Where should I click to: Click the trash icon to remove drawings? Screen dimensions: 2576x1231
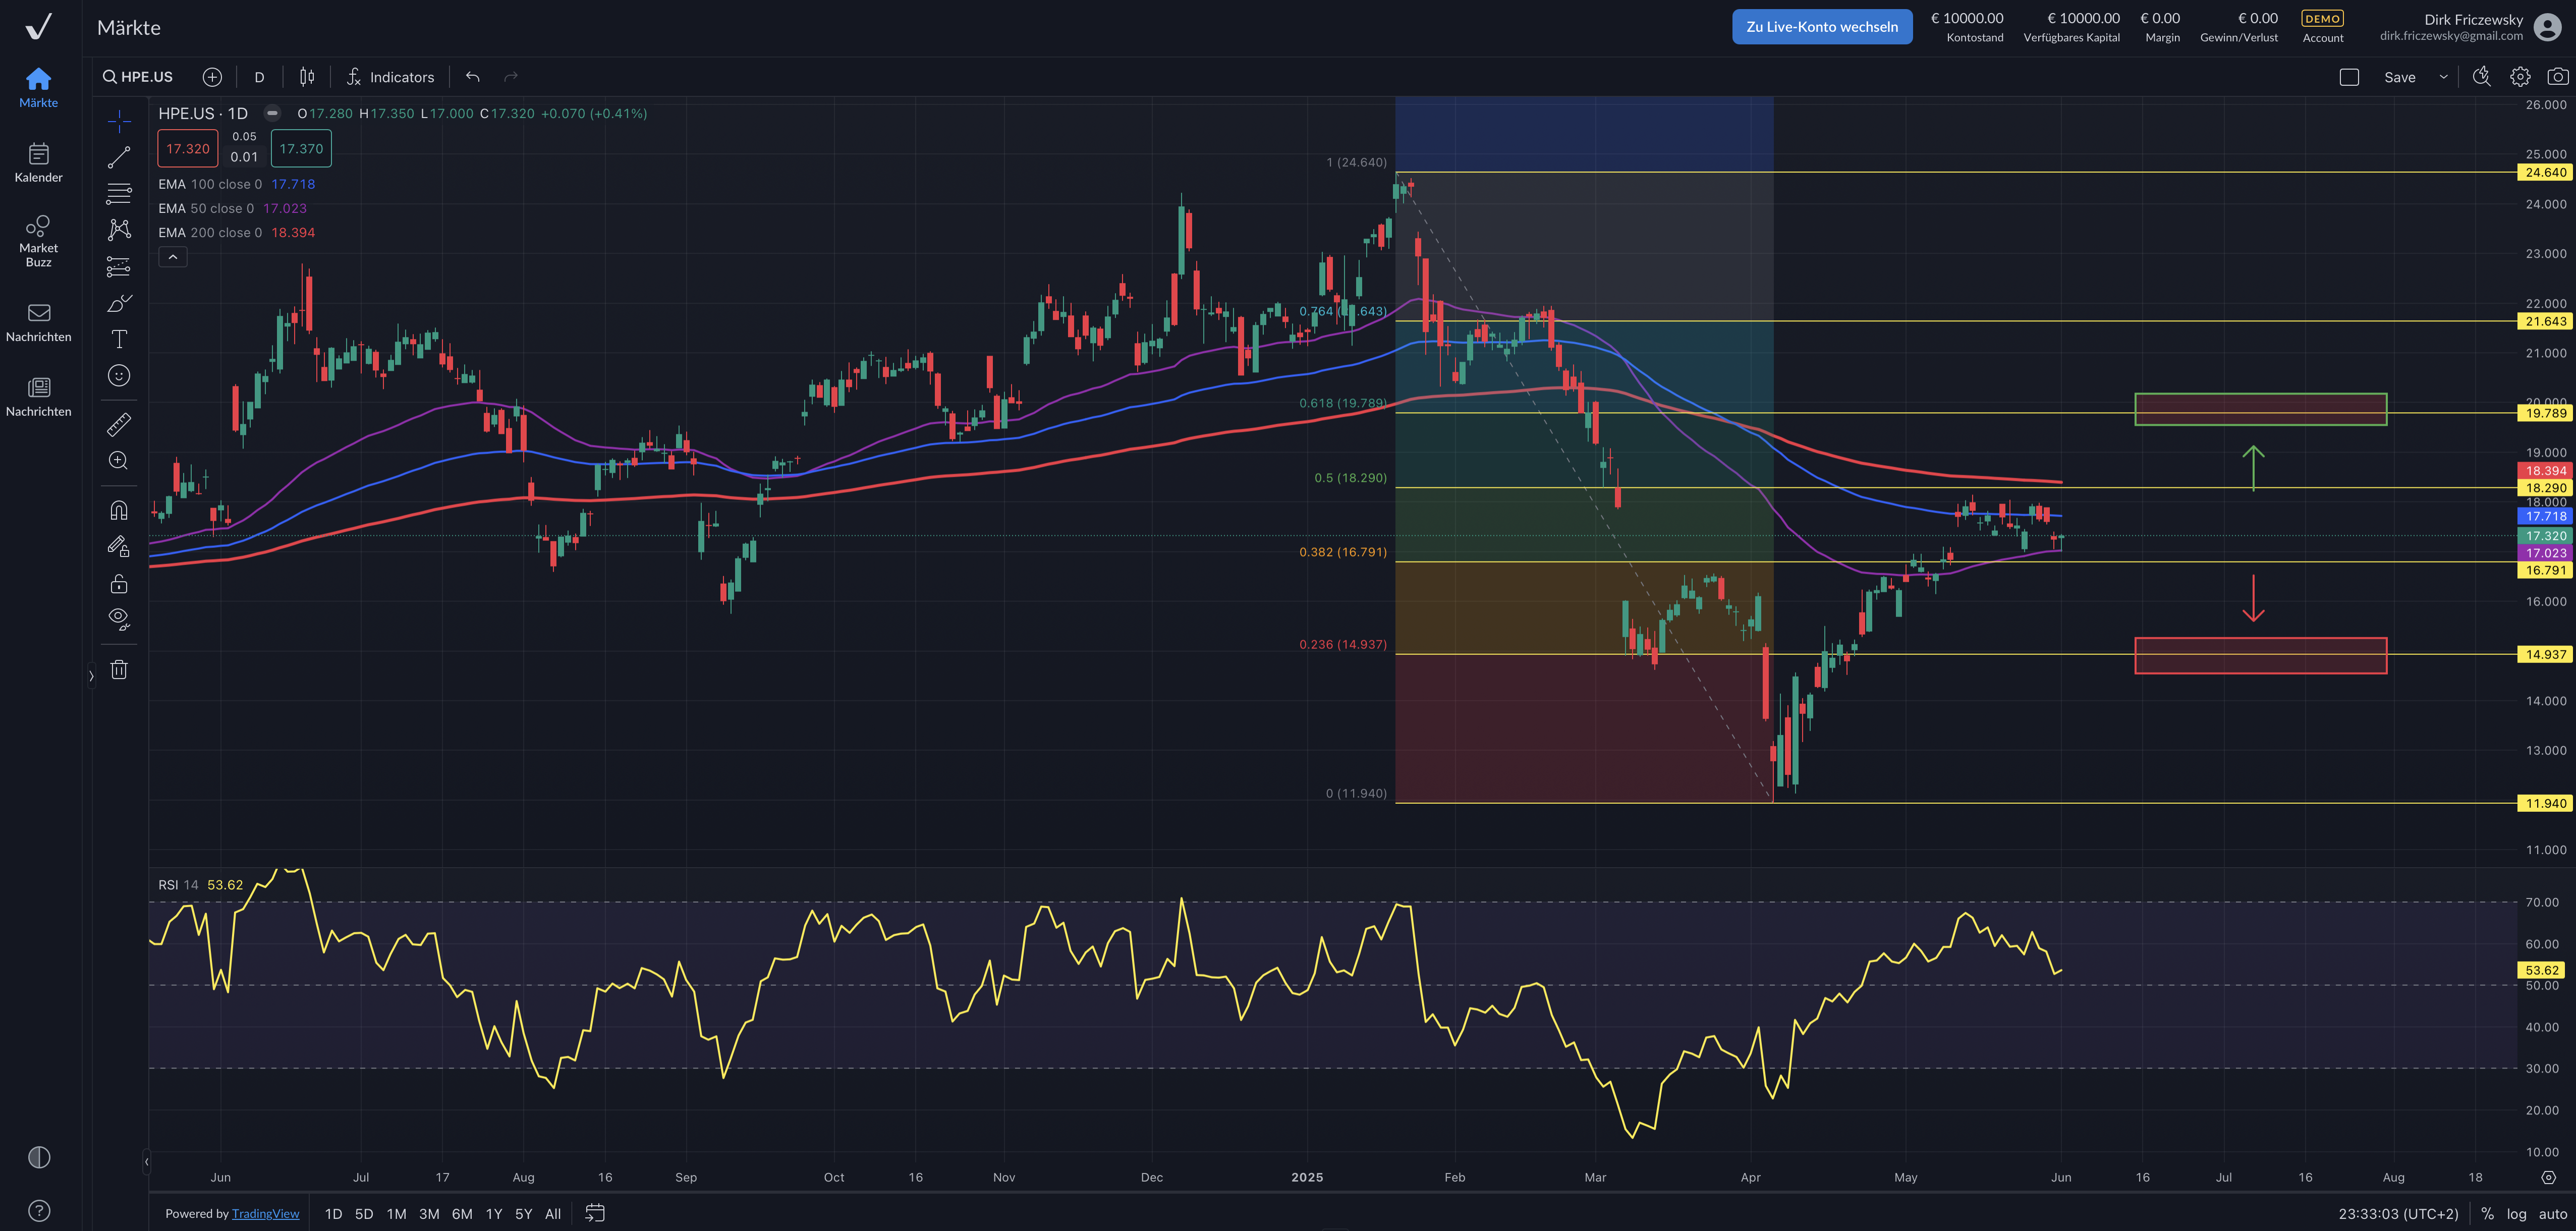tap(119, 670)
